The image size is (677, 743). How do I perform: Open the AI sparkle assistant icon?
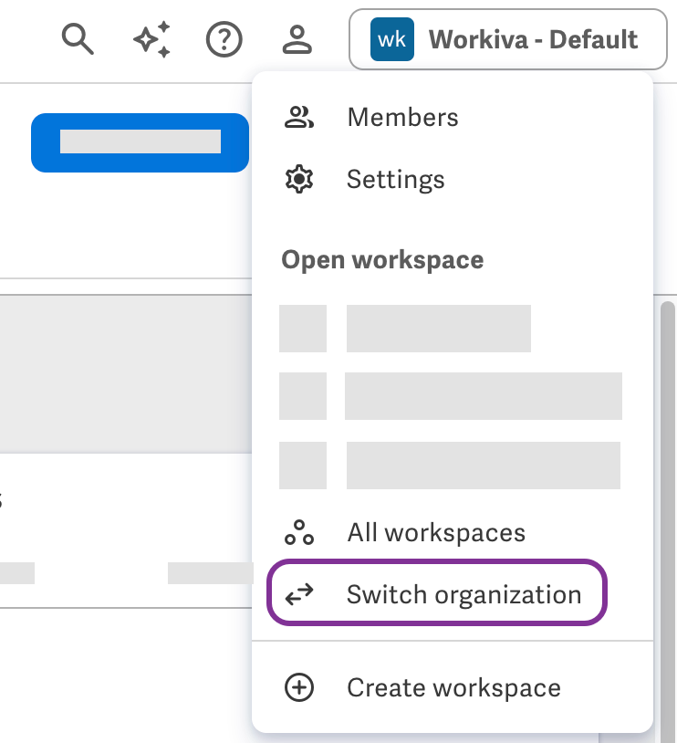[x=151, y=39]
